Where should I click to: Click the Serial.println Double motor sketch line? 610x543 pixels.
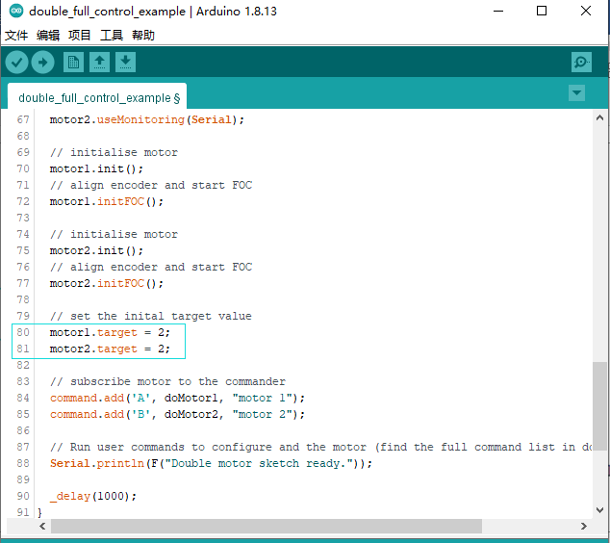(x=211, y=463)
